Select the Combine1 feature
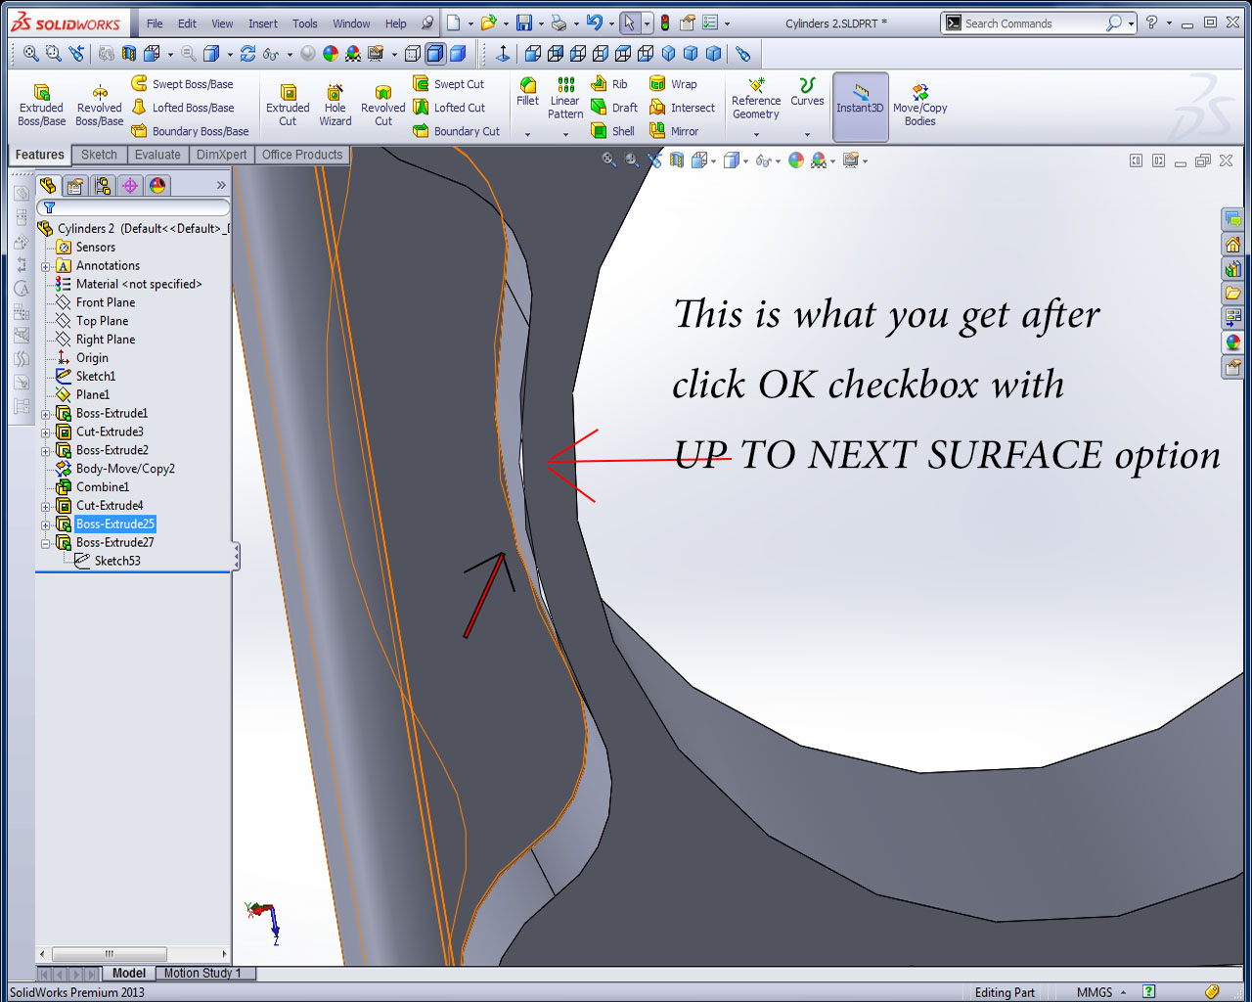1252x1002 pixels. coord(102,487)
